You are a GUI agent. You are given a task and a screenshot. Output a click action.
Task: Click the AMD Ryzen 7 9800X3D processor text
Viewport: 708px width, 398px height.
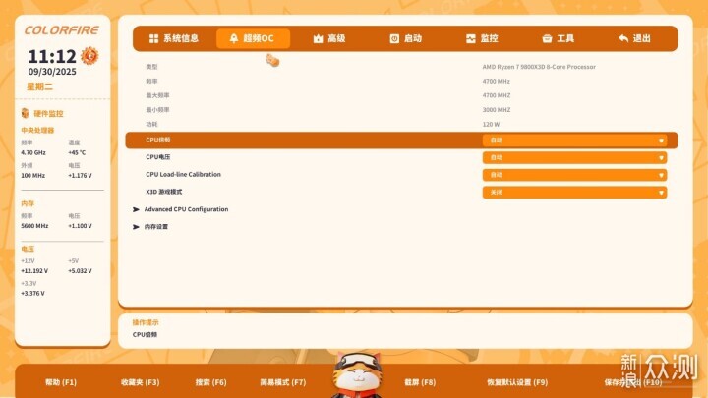point(539,67)
